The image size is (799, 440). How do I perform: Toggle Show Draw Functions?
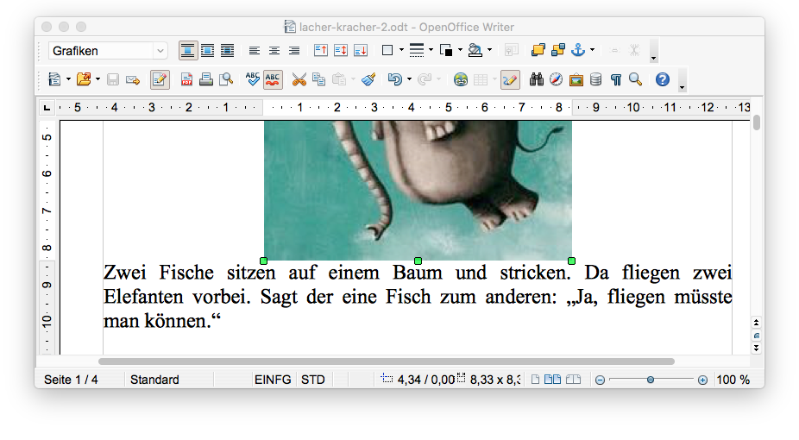pos(510,80)
